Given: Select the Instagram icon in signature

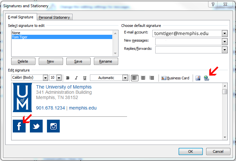Looking at the screenshot, I should pyautogui.click(x=53, y=126).
